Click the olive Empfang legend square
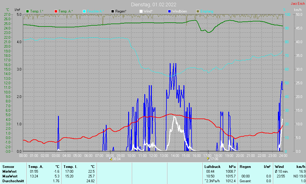 198,11
